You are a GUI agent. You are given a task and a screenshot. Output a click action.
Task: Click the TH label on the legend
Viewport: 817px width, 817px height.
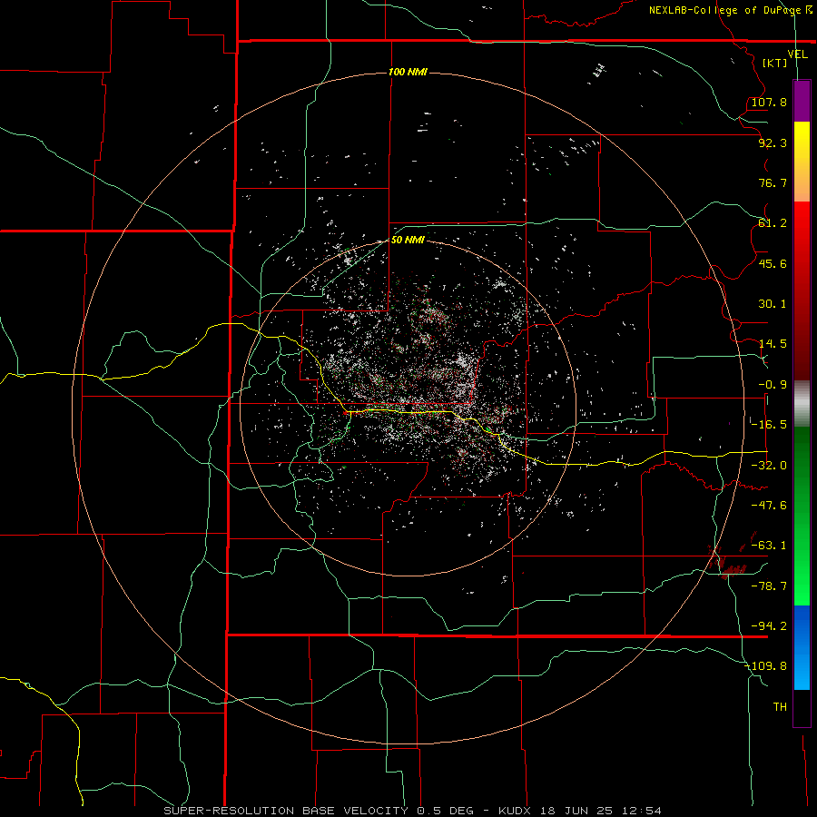point(780,707)
